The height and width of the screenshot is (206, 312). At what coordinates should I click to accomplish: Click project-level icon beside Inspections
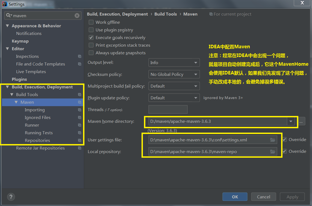pyautogui.click(x=80, y=56)
